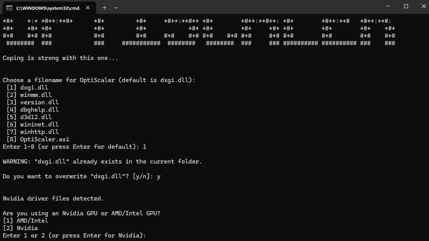Click the "[6] wininet.dll" option line
Image resolution: width=429 pixels, height=241 pixels.
point(32,125)
